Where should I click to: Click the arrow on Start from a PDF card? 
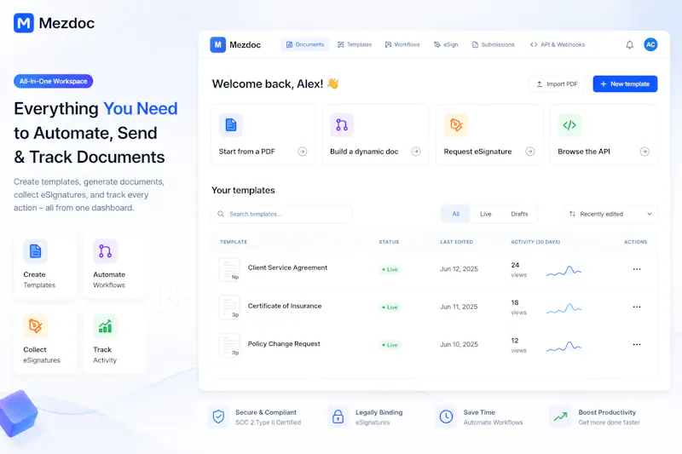coord(303,152)
